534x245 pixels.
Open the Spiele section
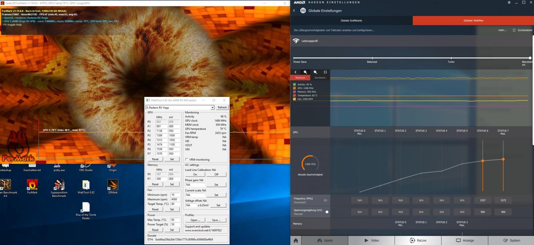pos(325,240)
